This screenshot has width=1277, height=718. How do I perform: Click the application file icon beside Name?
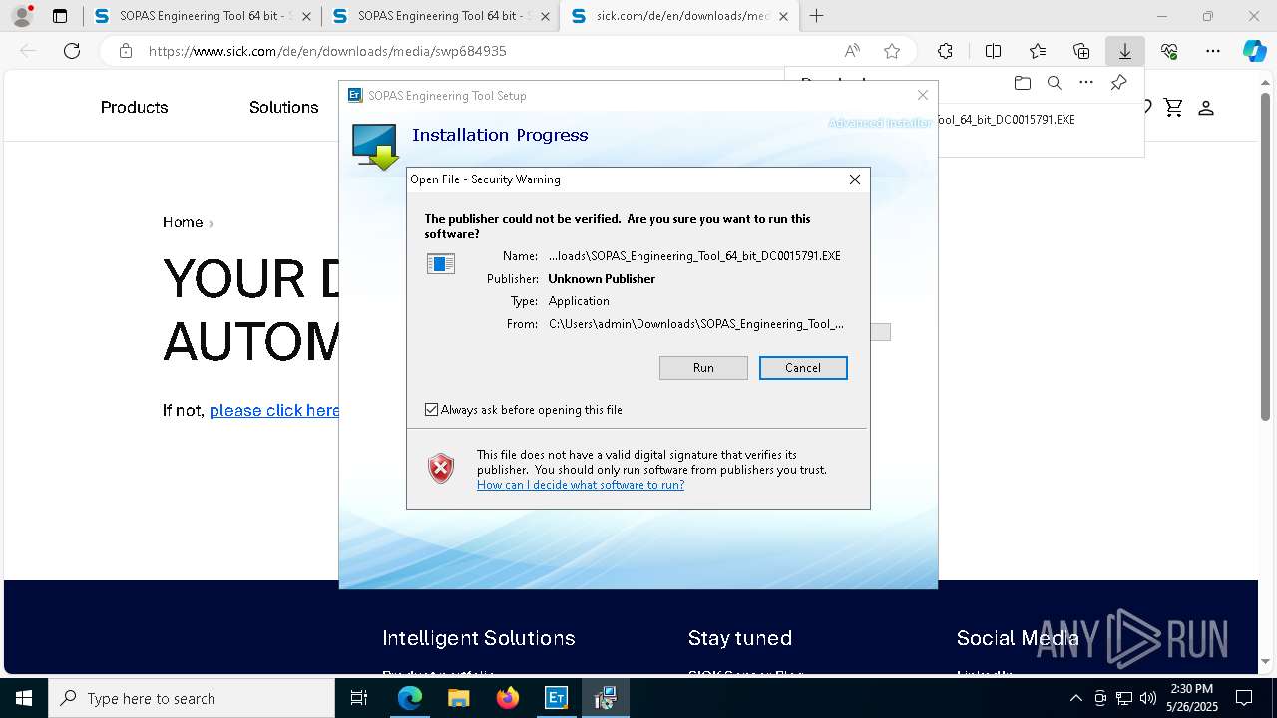[441, 263]
